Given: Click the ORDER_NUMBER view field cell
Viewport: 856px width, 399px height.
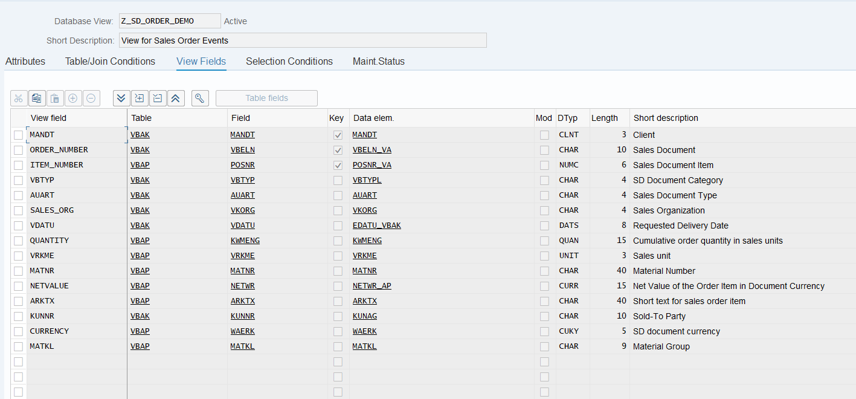Looking at the screenshot, I should 77,150.
